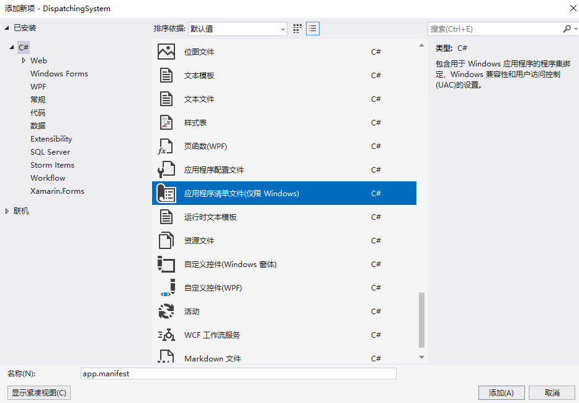Choose the 页函数(WPF) template icon

pyautogui.click(x=166, y=146)
